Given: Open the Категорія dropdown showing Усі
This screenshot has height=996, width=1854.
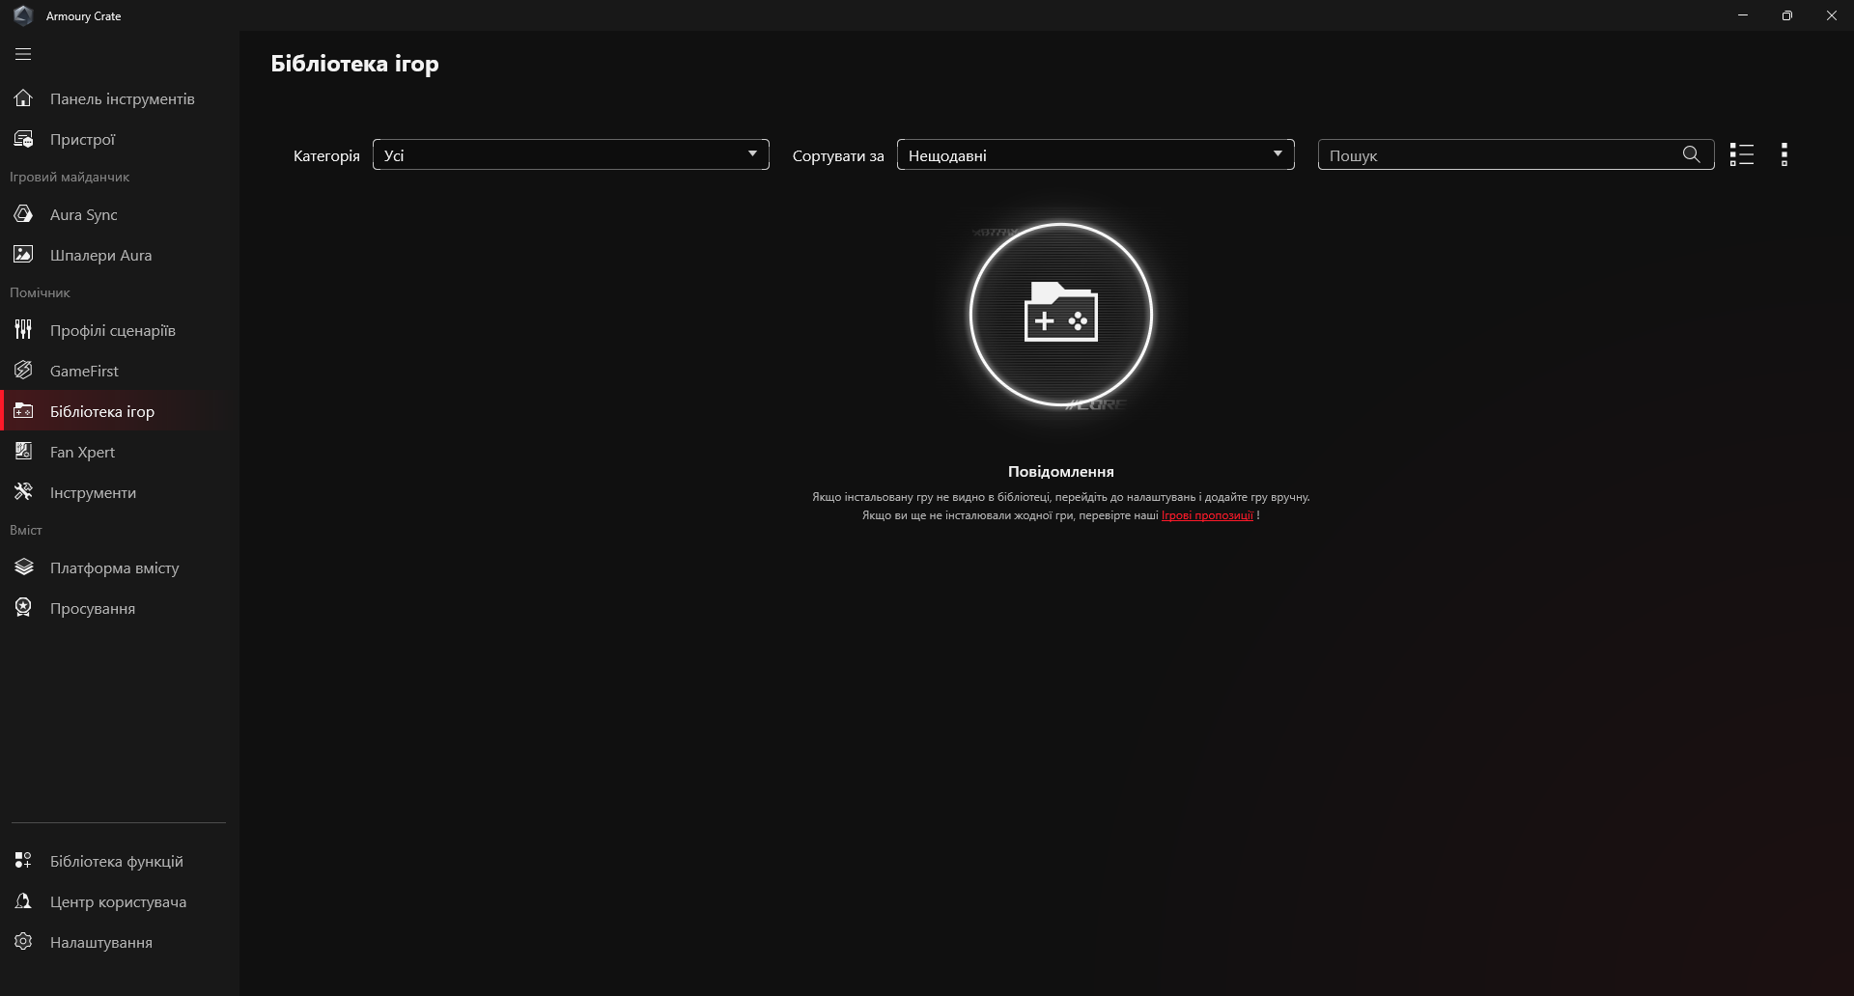Looking at the screenshot, I should coord(571,154).
